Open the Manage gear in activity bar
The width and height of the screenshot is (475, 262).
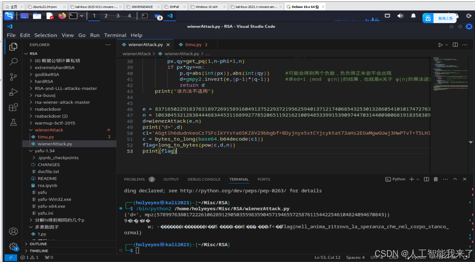click(x=13, y=246)
